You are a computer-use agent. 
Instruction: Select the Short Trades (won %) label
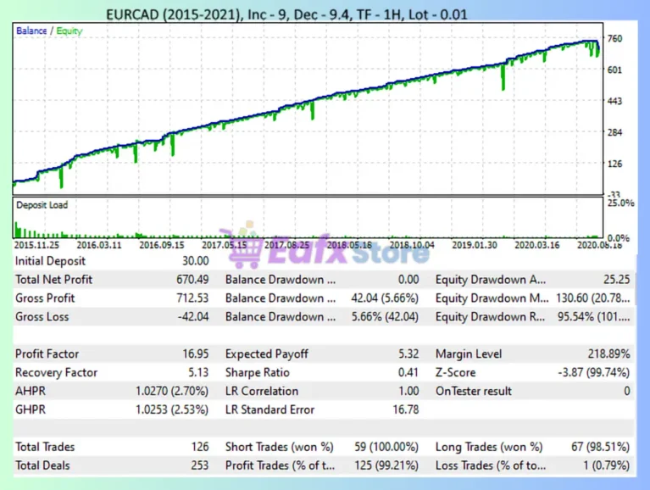click(280, 447)
